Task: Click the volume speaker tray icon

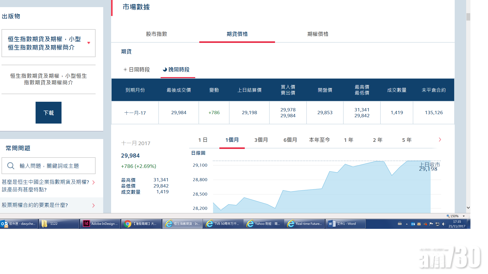Action: pyautogui.click(x=444, y=224)
